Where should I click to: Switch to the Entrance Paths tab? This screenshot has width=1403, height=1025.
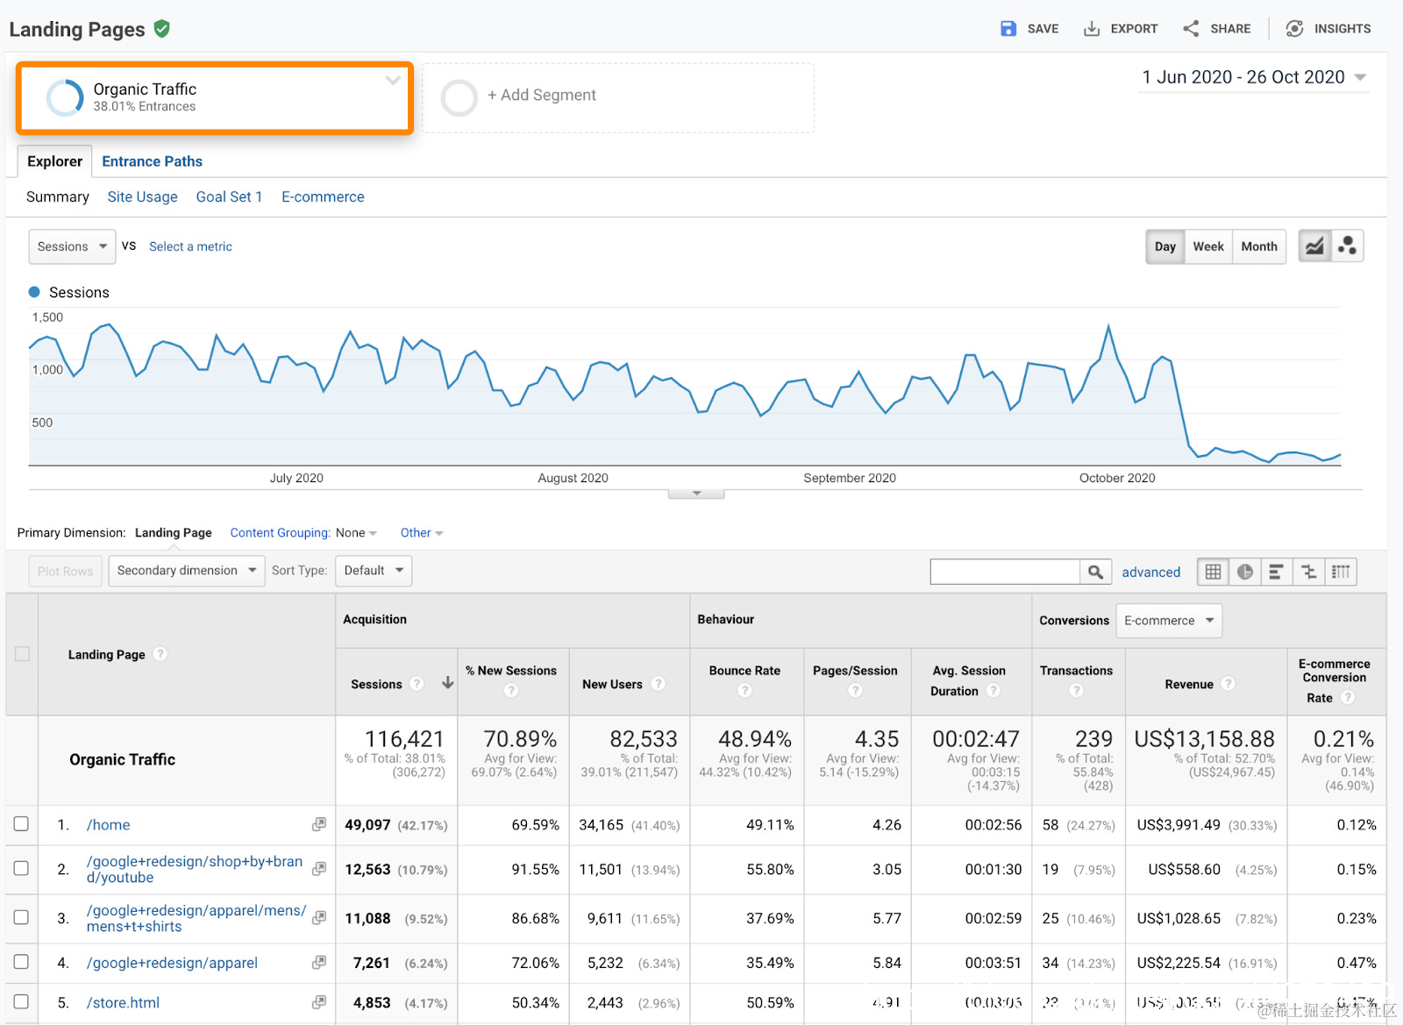[x=152, y=161]
